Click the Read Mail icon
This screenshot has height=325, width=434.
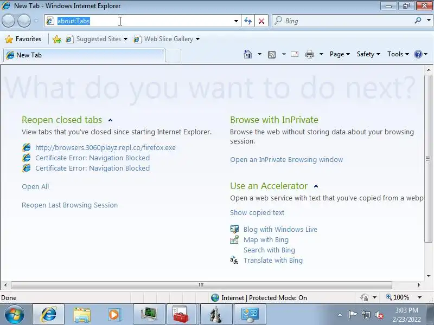click(x=295, y=54)
